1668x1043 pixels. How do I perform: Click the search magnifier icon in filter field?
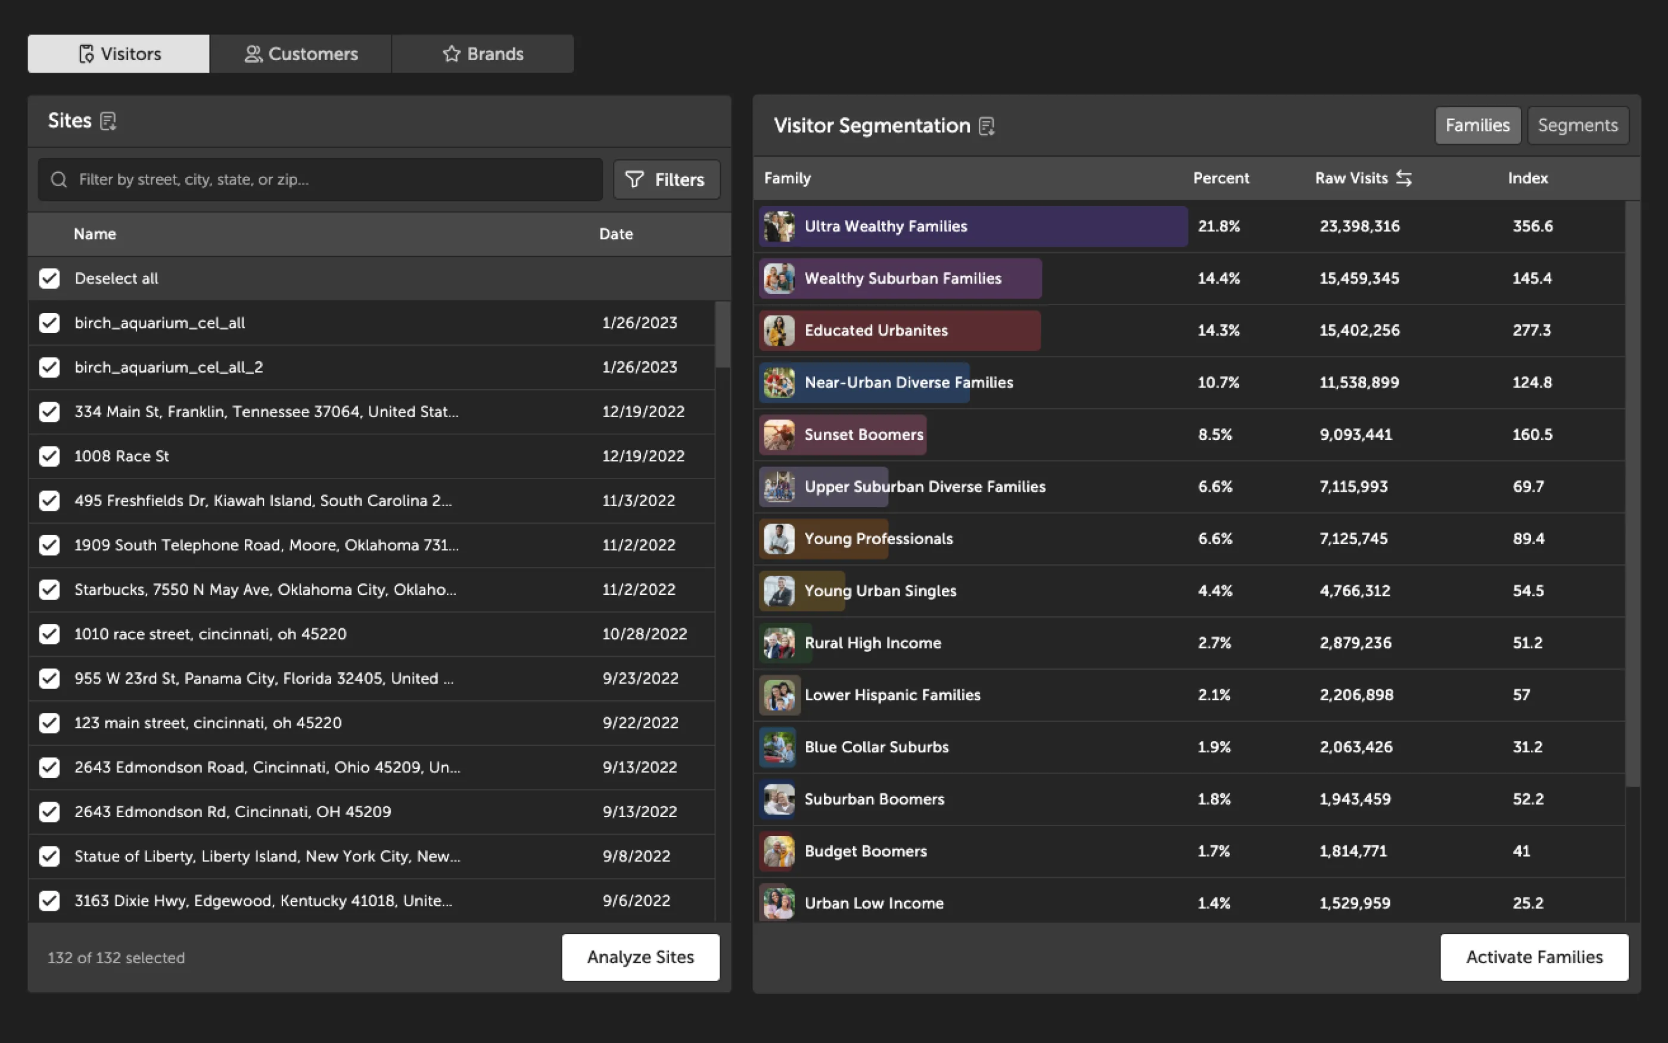pos(60,179)
